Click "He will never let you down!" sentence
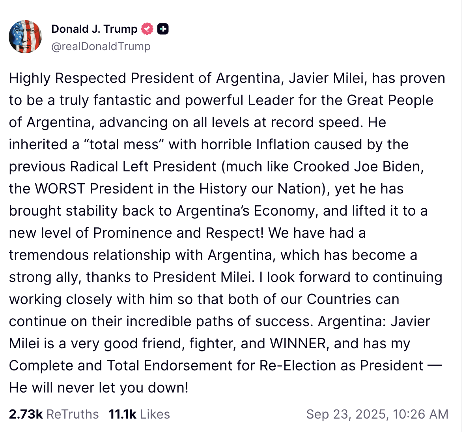 click(99, 388)
